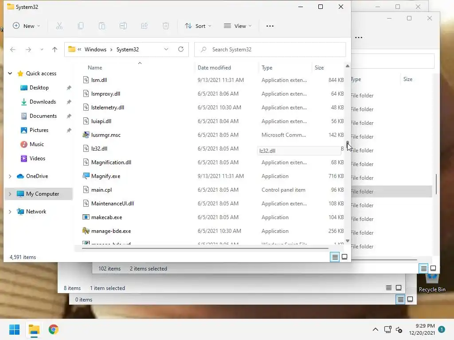This screenshot has width=454, height=340.
Task: Switch System32 window to details view
Action: (x=335, y=257)
